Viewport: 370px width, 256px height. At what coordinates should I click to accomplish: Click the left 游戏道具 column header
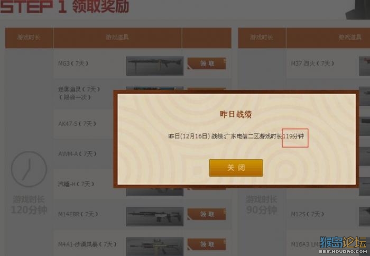(x=117, y=37)
